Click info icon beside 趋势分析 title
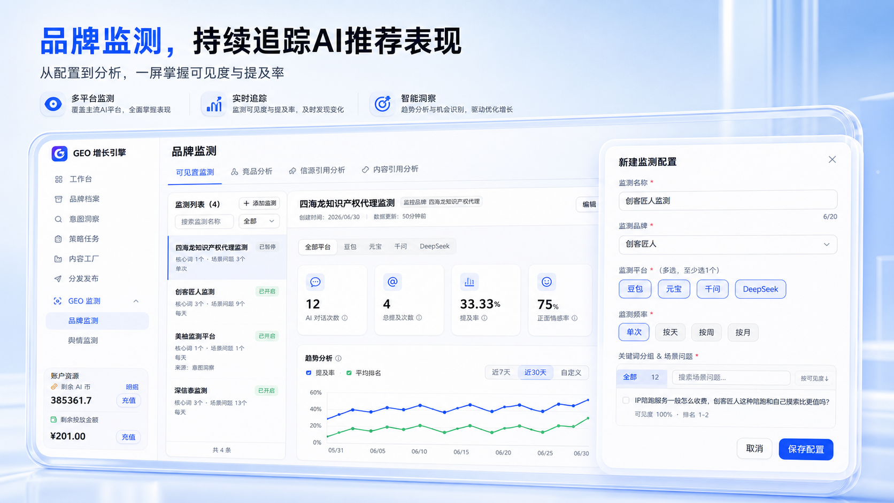 [338, 359]
